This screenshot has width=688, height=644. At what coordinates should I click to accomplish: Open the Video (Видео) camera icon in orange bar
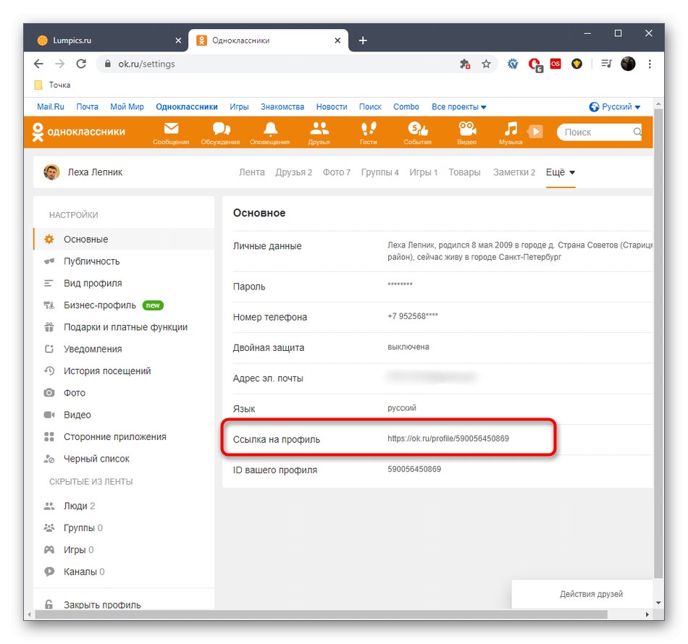467,129
